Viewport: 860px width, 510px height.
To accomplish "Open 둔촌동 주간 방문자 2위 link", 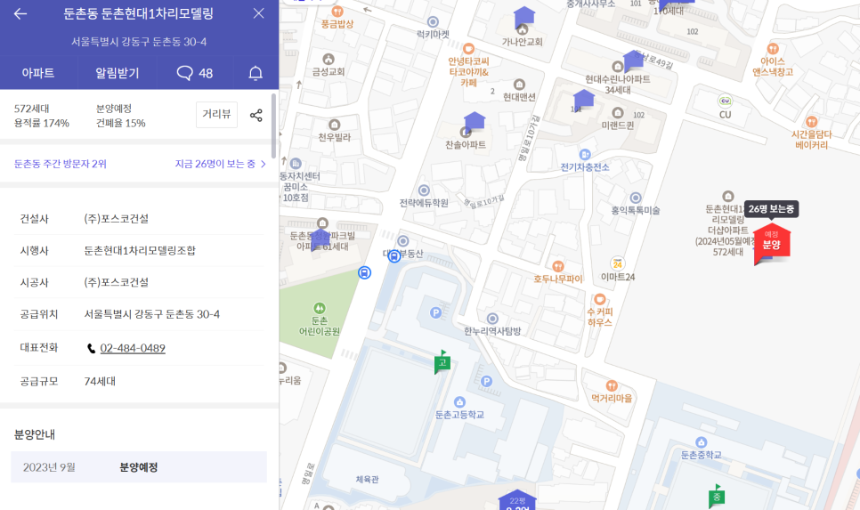I will (x=61, y=164).
